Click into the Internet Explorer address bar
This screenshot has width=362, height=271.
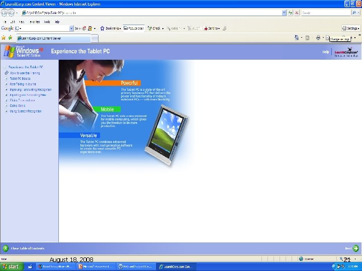tap(152, 13)
